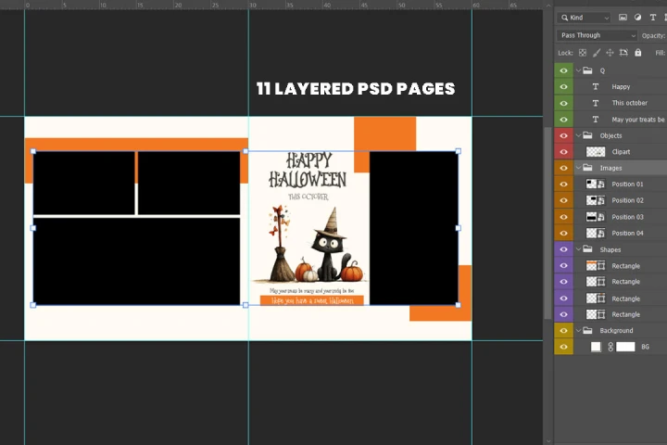Hide the Happy text layer
The height and width of the screenshot is (445, 667).
point(563,86)
